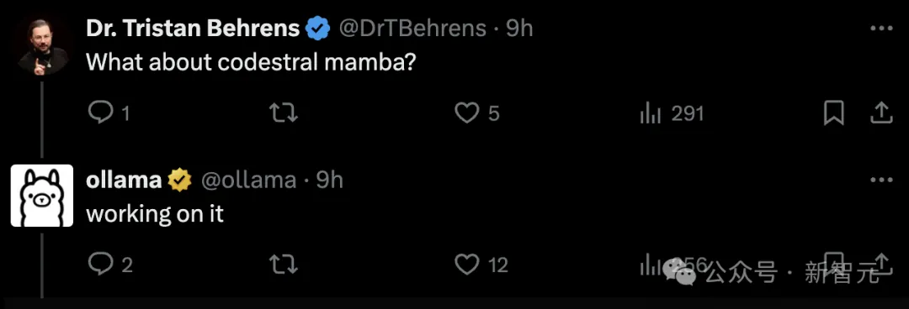Repost ollama's working on it reply

(284, 265)
